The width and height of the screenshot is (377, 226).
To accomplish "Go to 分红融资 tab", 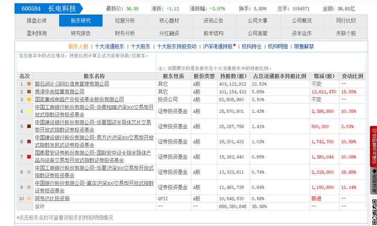I will (169, 33).
